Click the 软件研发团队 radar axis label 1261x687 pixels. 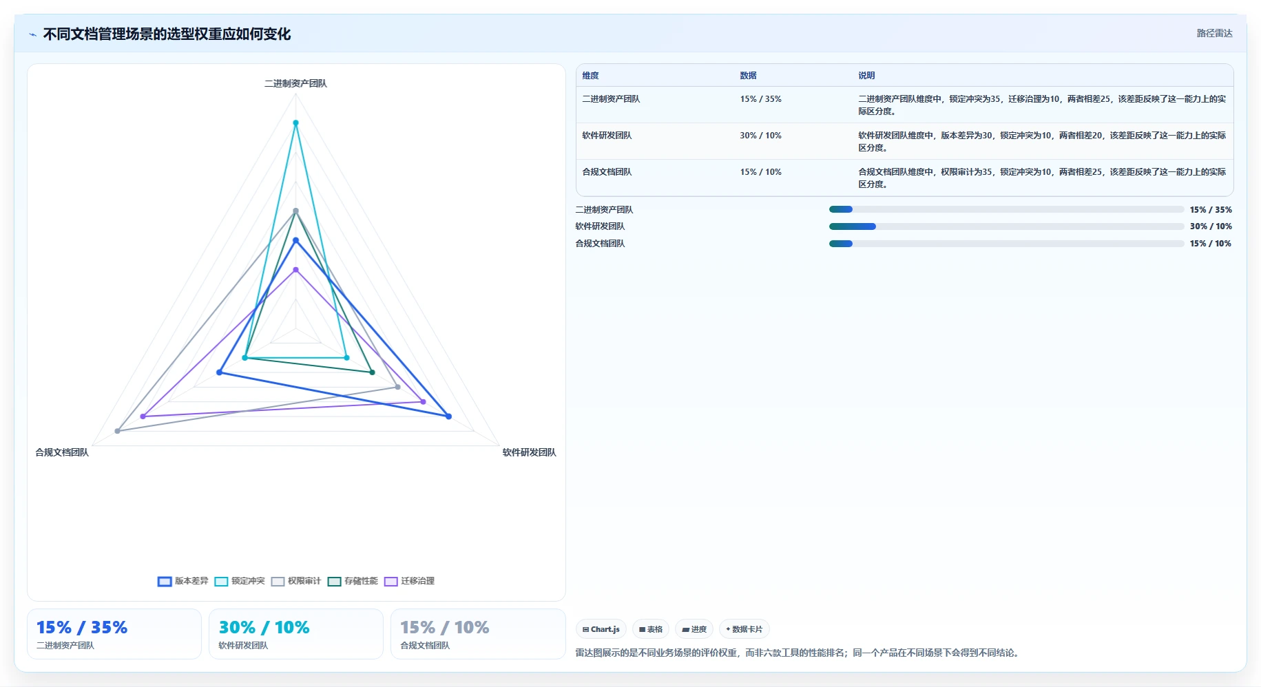529,452
